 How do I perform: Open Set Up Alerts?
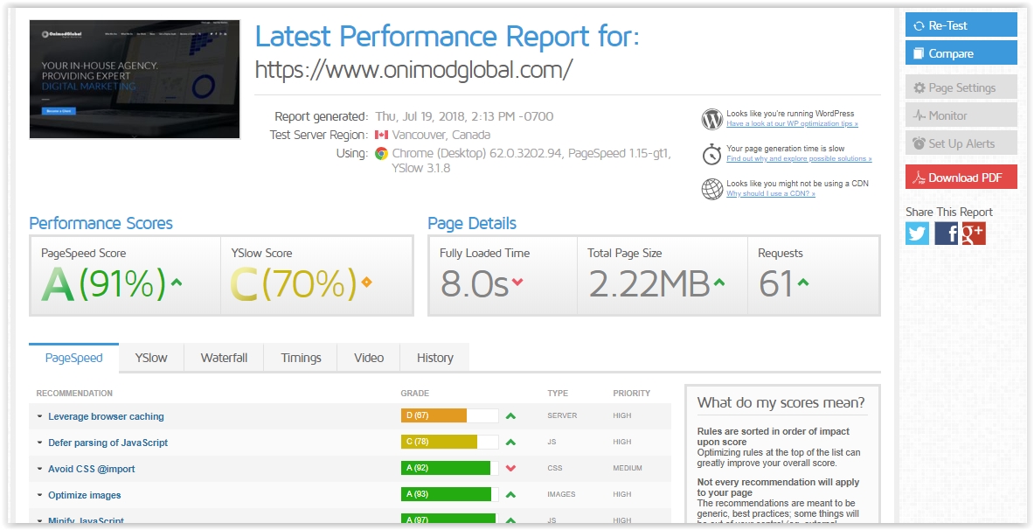click(961, 143)
